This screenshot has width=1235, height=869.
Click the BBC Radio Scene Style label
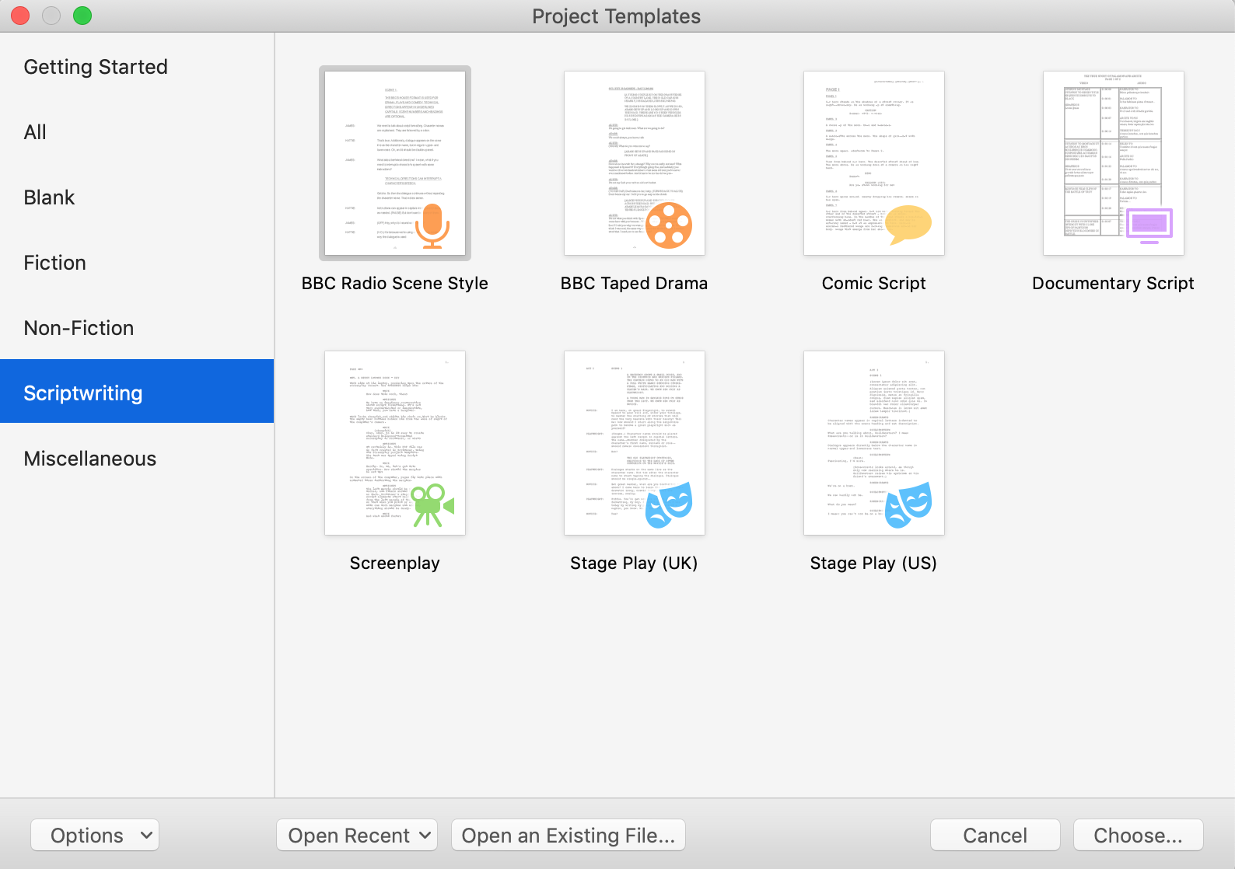click(x=395, y=284)
